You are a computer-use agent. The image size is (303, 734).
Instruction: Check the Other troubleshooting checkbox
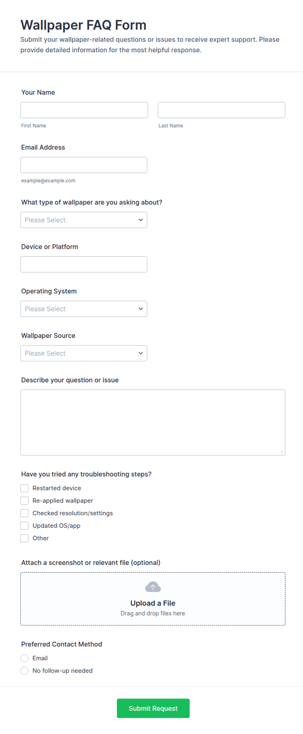coord(24,538)
